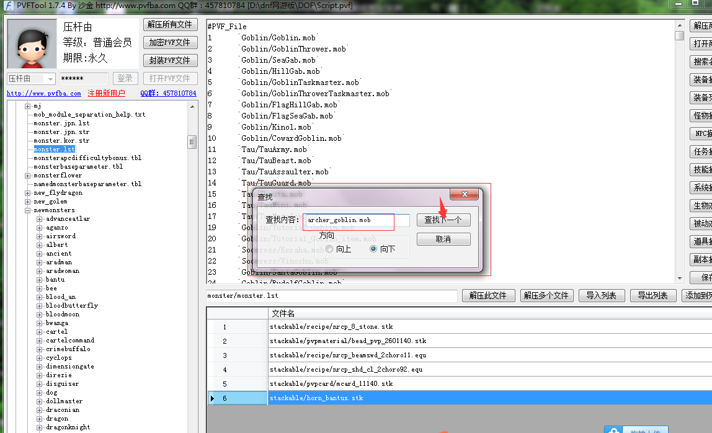
Task: Select the 向上 search direction radio
Action: 329,249
